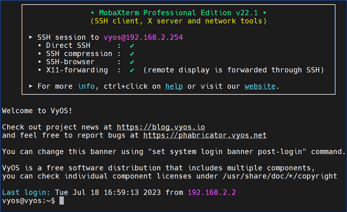Click the arrow bullet before 'SSH session to'
This screenshot has width=347, height=212.
(31, 37)
